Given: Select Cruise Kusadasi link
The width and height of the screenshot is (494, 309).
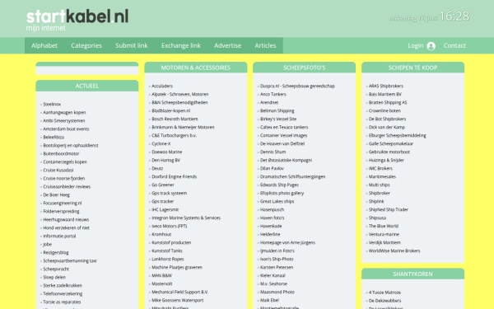Looking at the screenshot, I should click(58, 170).
